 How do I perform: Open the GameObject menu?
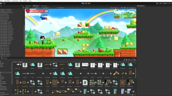pos(7,1)
